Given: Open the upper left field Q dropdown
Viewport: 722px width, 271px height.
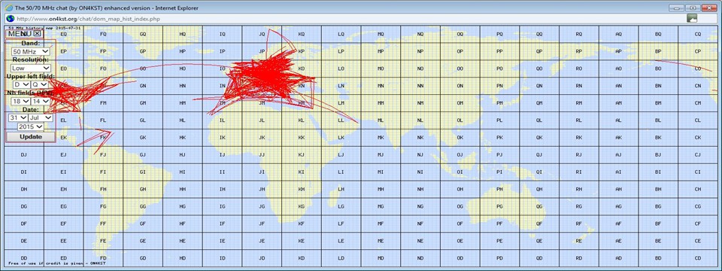Looking at the screenshot, I should click(x=40, y=85).
